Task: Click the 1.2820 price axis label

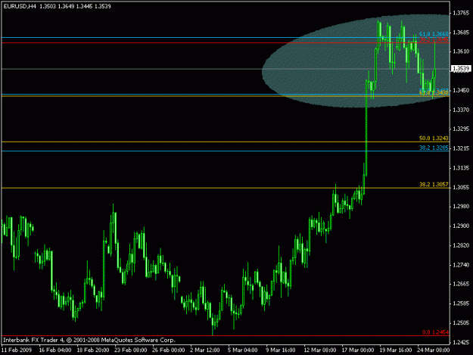Action: (x=461, y=245)
